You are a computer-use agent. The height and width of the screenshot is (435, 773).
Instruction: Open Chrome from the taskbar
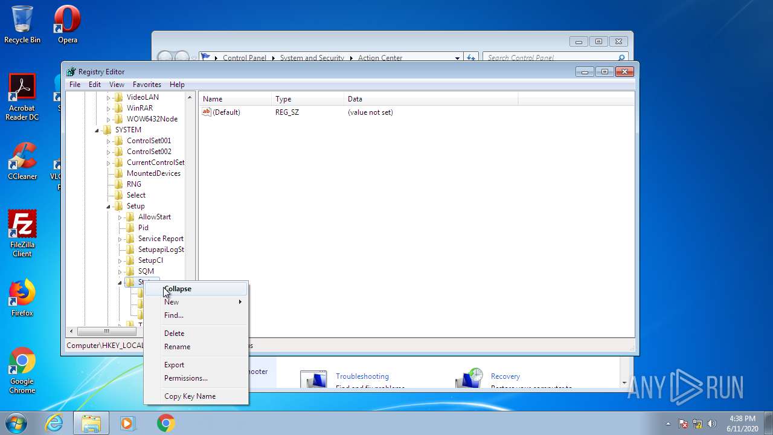point(166,423)
